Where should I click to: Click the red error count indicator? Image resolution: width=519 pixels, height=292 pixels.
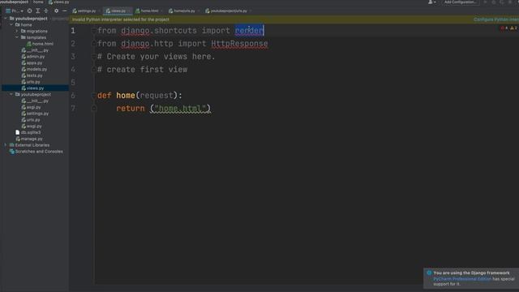point(504,28)
